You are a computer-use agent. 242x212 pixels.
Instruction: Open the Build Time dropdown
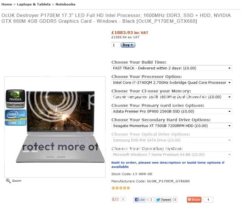coord(172,68)
